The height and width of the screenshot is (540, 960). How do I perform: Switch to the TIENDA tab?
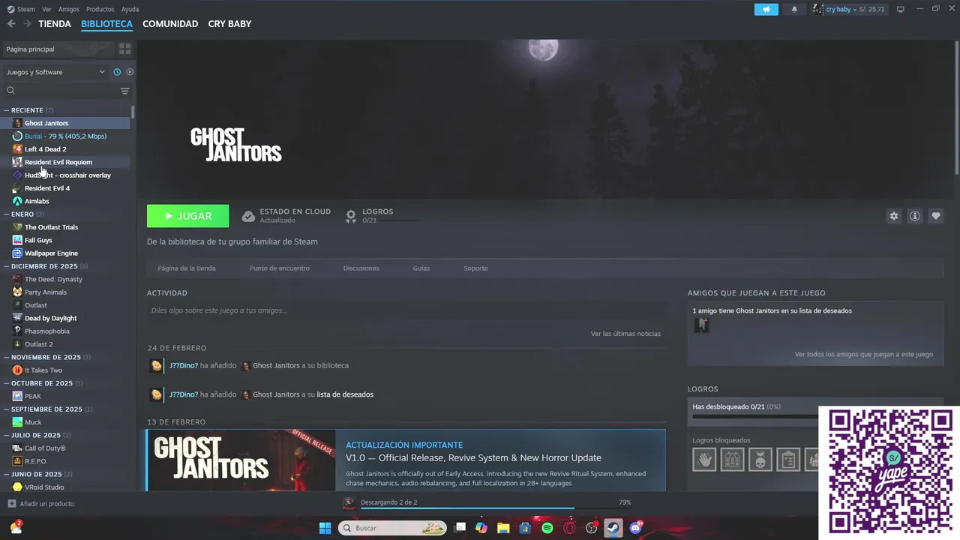click(x=55, y=24)
